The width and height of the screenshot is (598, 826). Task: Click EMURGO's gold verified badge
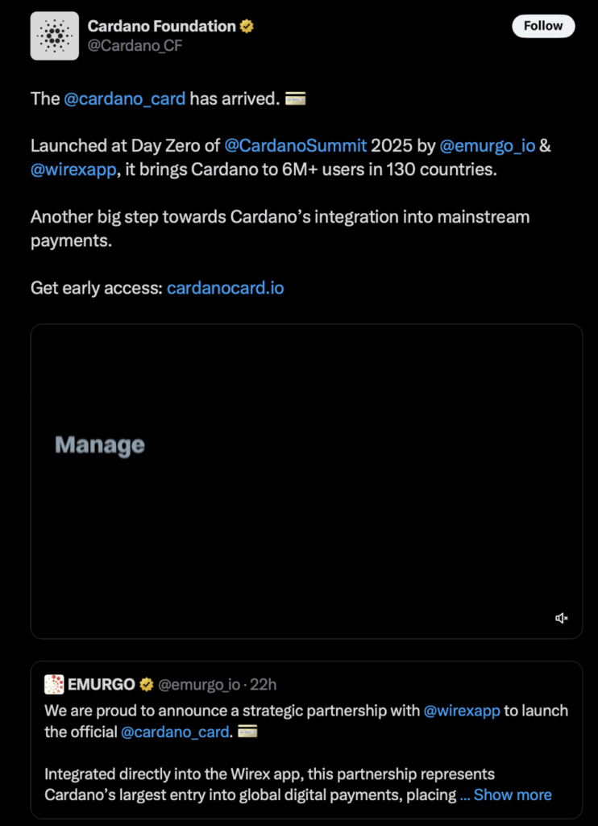147,685
